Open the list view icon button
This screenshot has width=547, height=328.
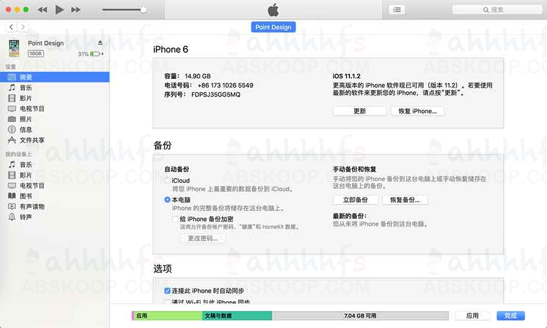click(x=397, y=10)
